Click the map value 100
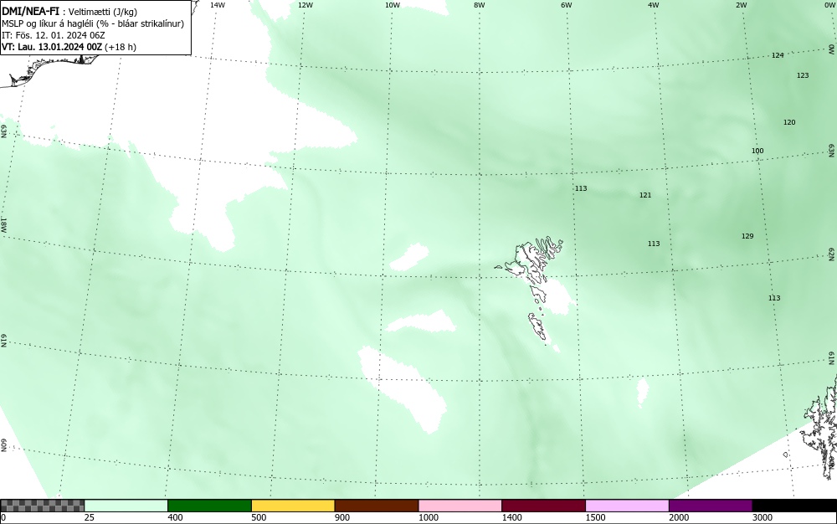 [x=757, y=151]
